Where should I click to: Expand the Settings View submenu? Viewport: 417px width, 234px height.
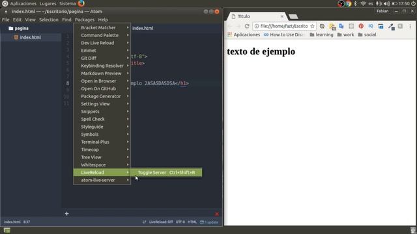click(102, 104)
